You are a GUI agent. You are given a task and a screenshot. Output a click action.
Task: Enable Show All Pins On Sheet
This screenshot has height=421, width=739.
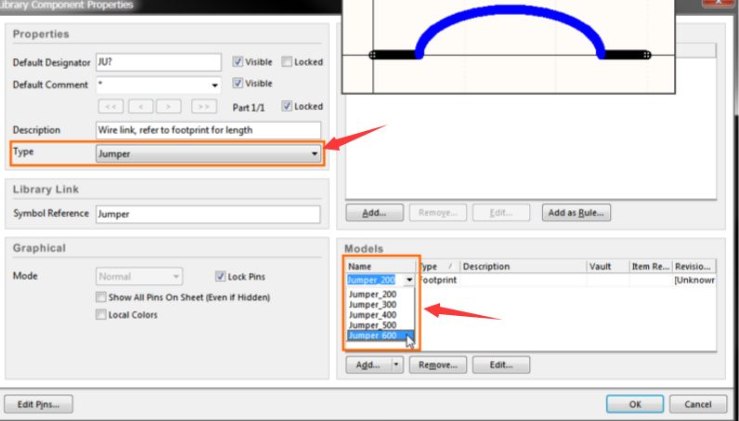coord(101,297)
